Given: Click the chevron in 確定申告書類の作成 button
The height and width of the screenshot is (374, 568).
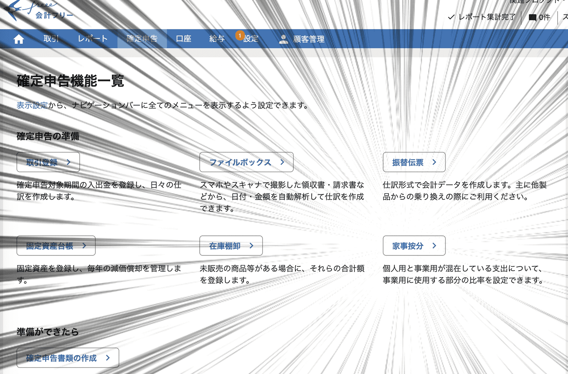Looking at the screenshot, I should pyautogui.click(x=108, y=358).
